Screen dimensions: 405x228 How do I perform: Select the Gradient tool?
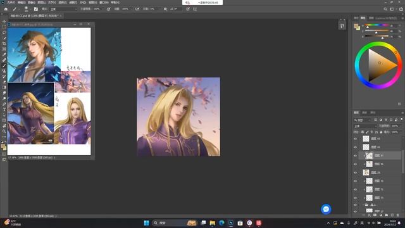4,87
